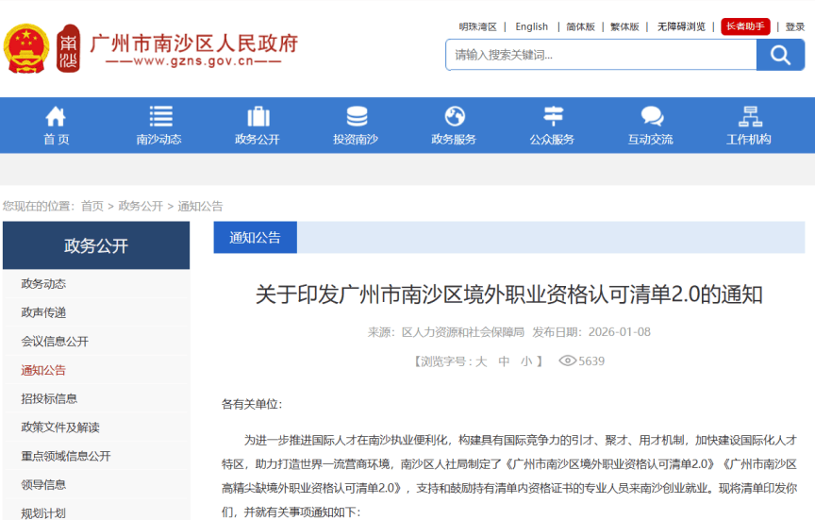This screenshot has width=815, height=520.
Task: Click the www.gzns.gov.cn site address
Action: coord(193,61)
